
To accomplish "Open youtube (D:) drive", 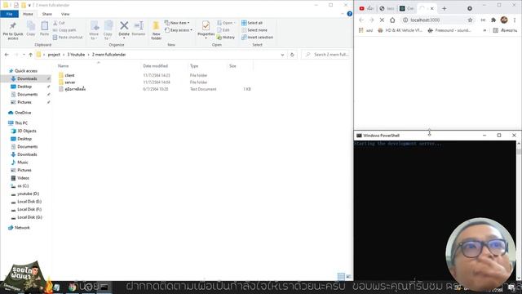I will click(x=28, y=194).
